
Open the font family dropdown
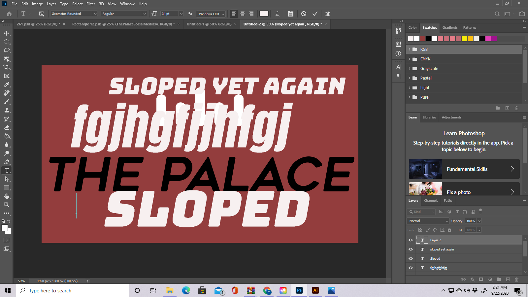pos(95,14)
